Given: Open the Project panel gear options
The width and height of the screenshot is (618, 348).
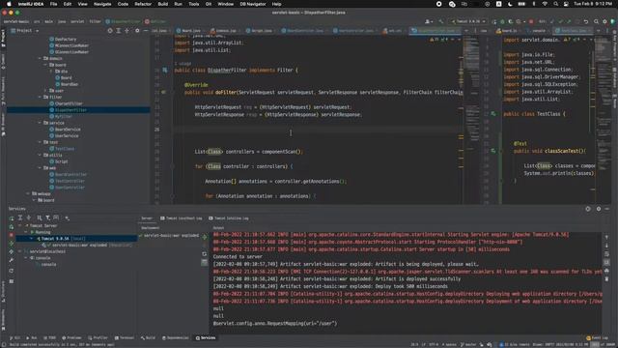Looking at the screenshot, I should point(137,30).
